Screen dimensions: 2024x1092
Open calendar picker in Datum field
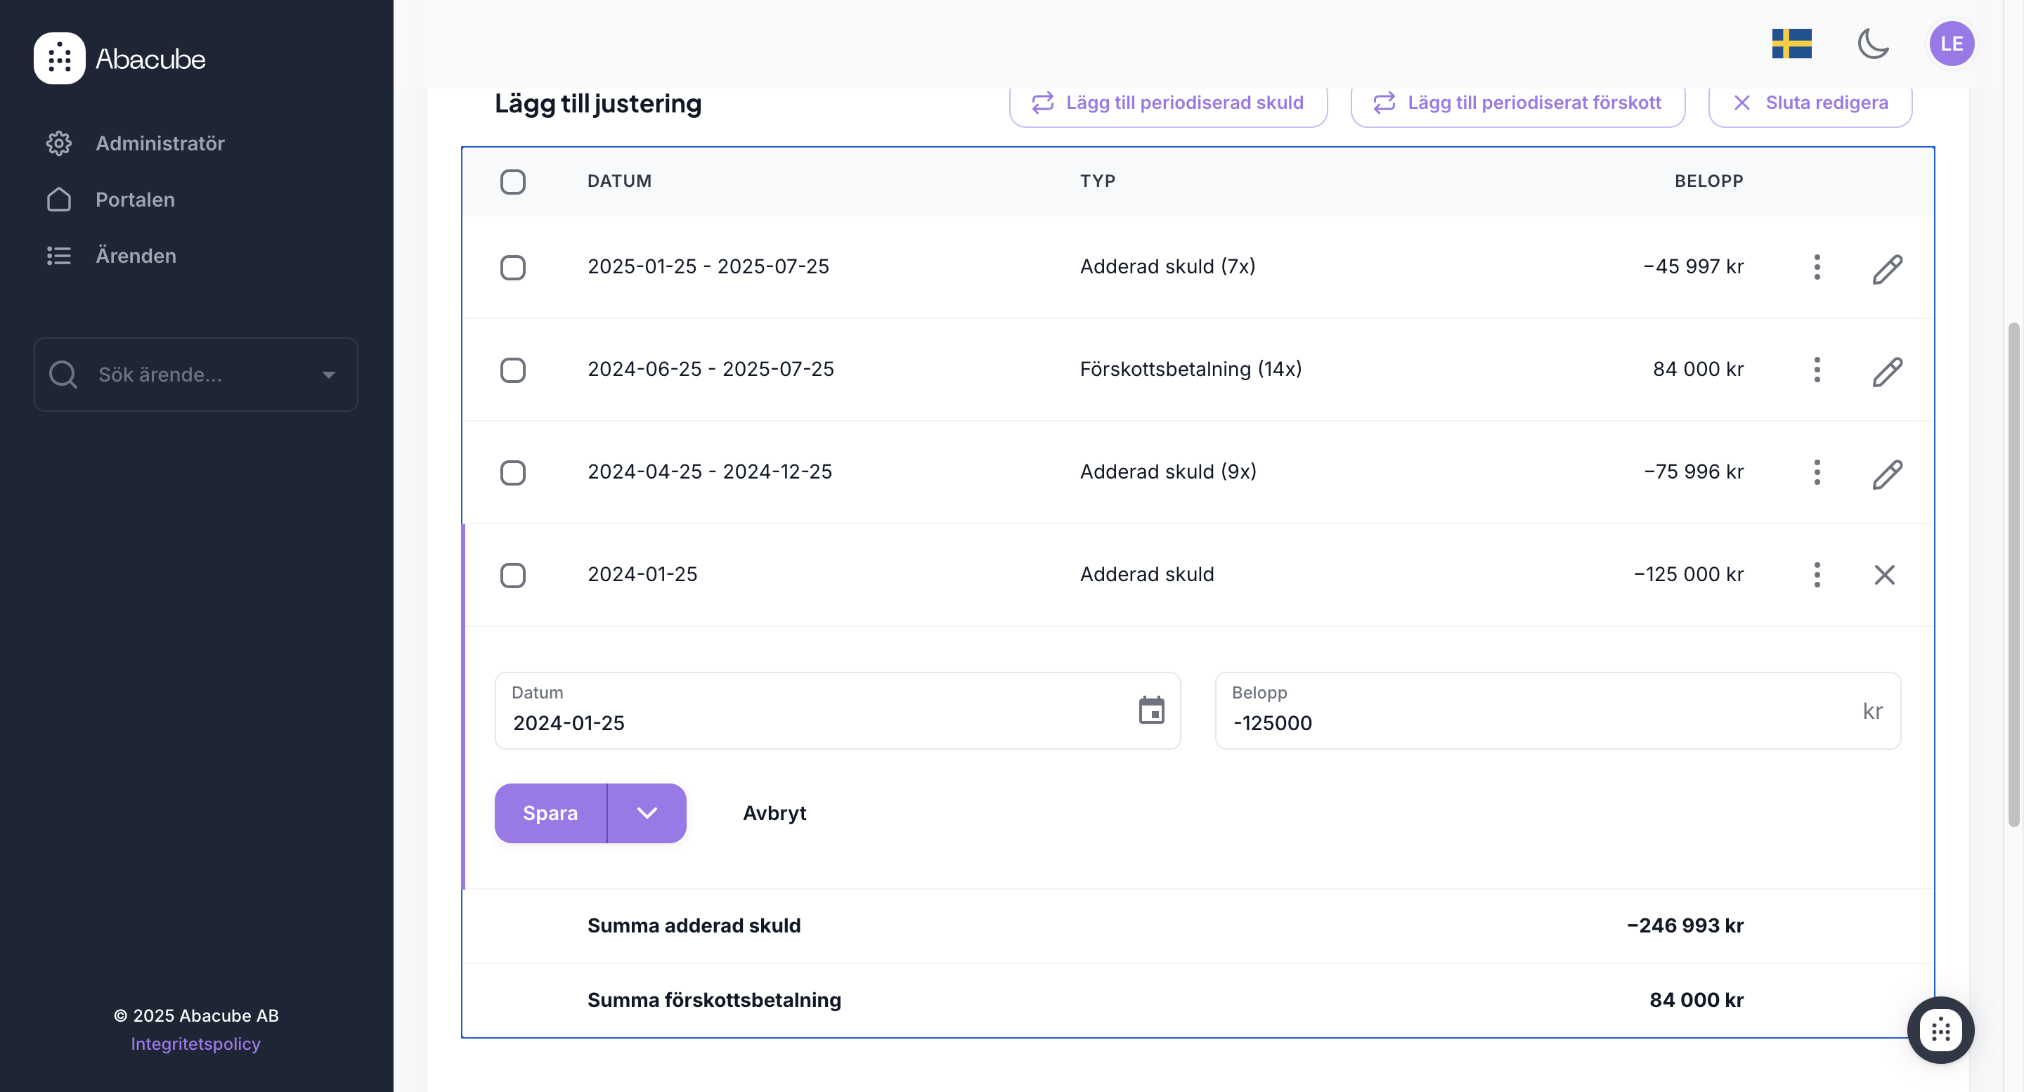tap(1151, 710)
